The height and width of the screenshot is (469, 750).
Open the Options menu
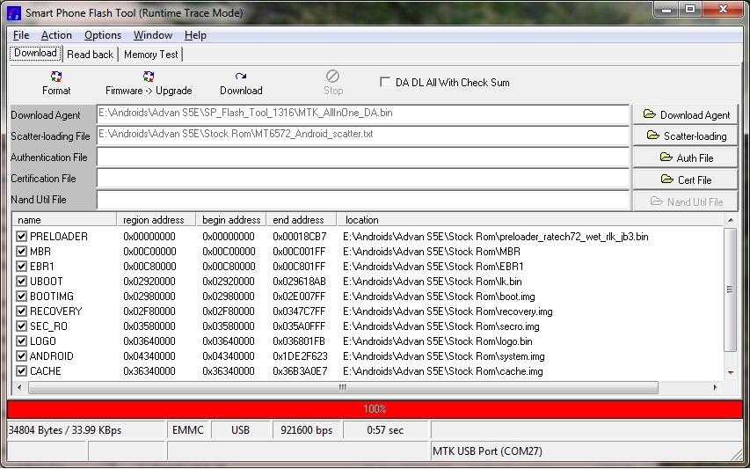pos(103,35)
